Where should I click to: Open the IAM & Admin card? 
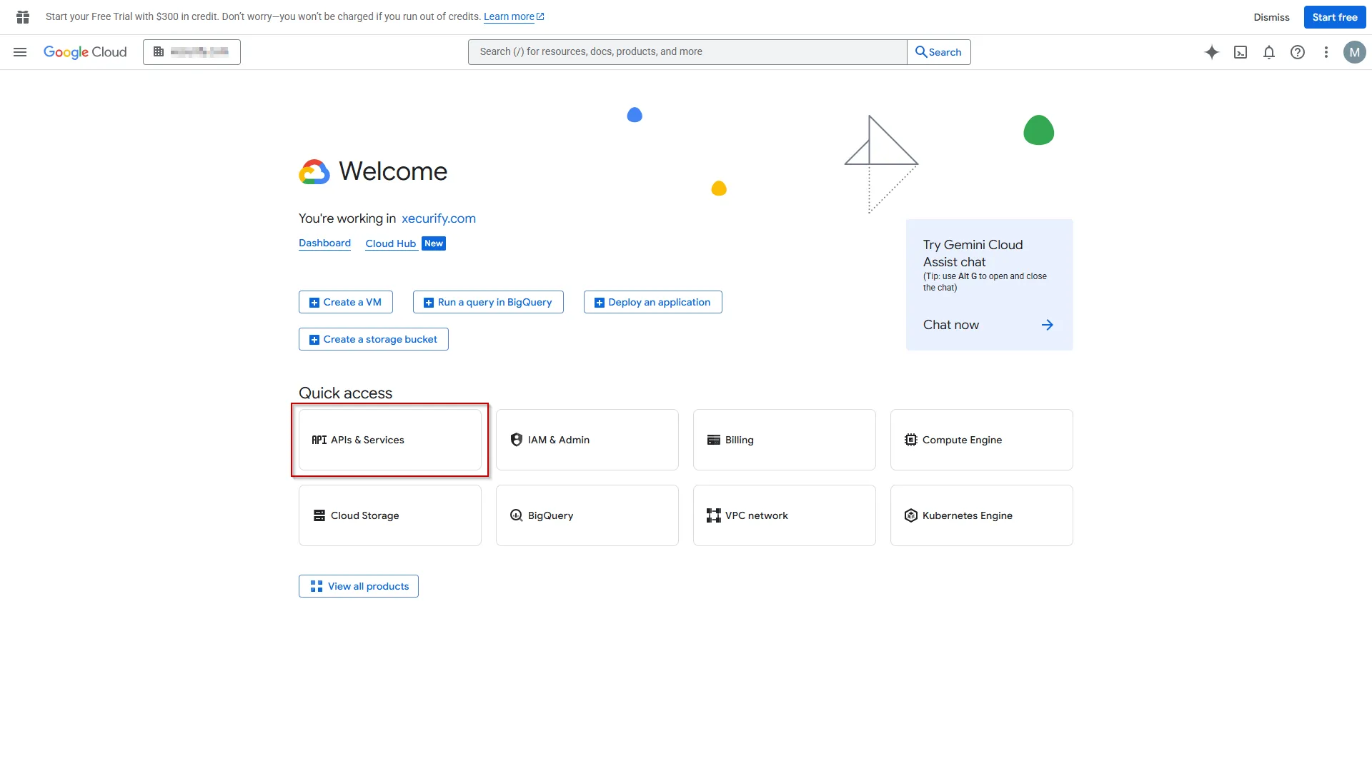tap(587, 440)
